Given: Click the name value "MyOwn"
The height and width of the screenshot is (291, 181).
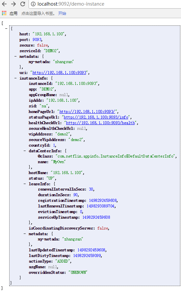Looking at the screenshot, I should [58, 162].
